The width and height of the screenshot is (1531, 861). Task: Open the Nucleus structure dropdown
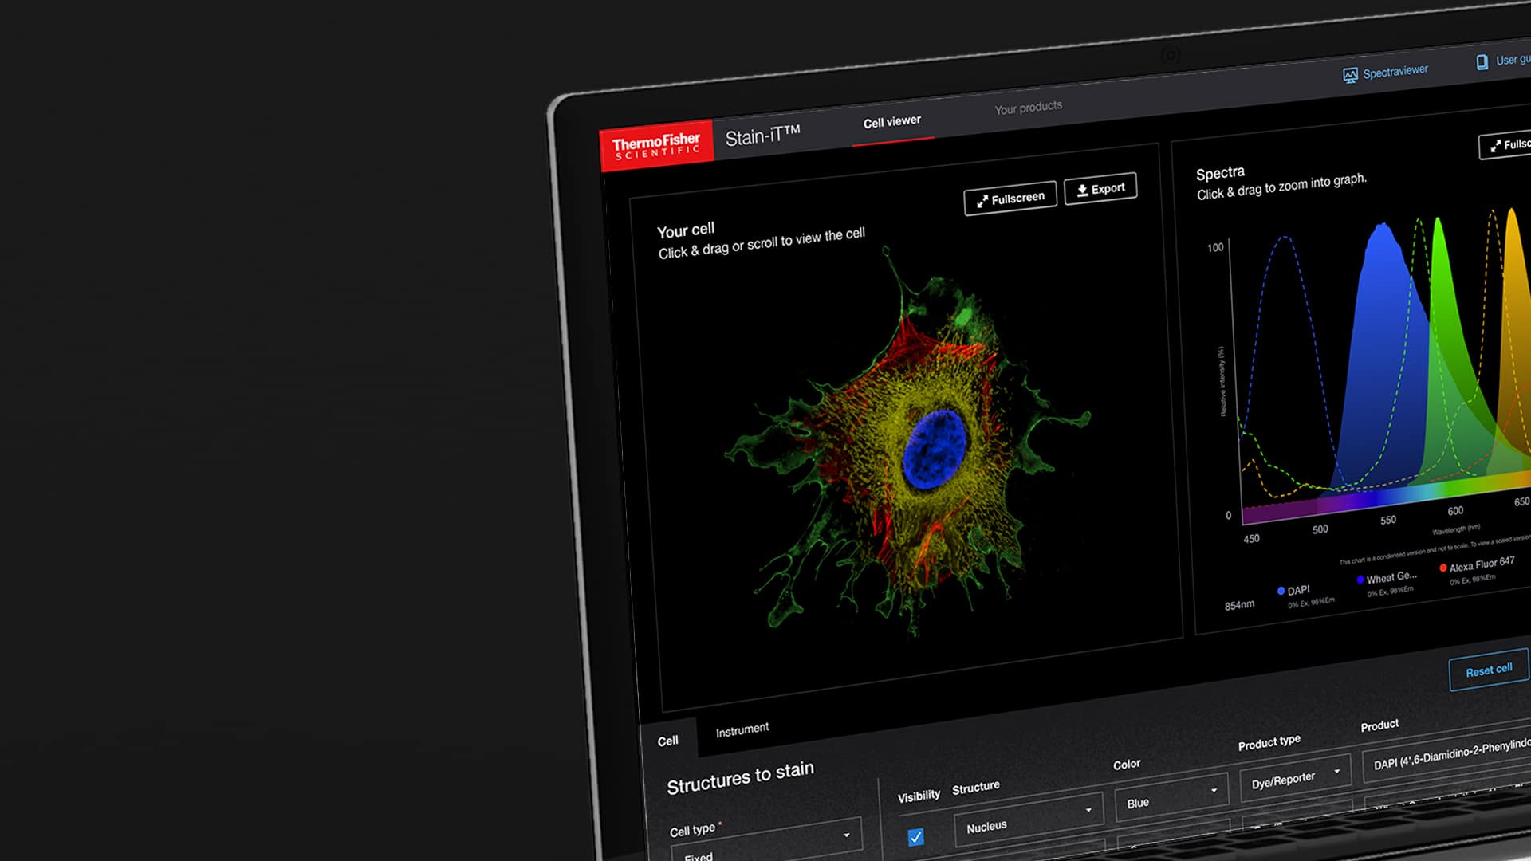(1029, 819)
